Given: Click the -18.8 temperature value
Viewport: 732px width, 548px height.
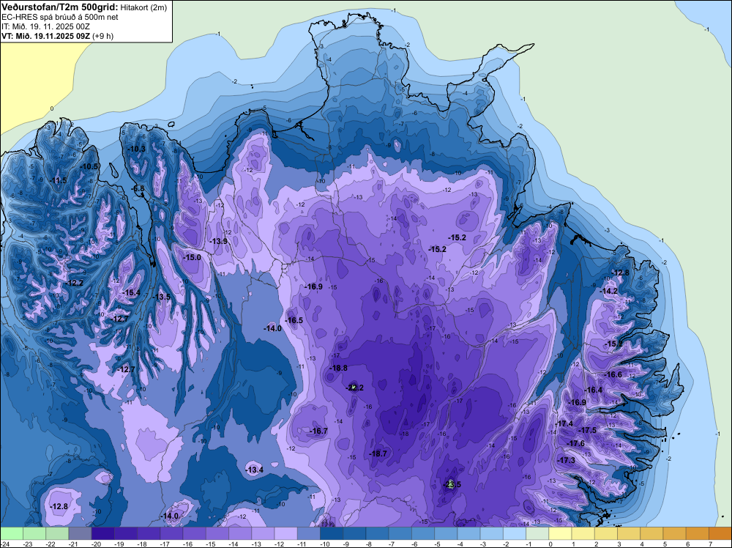Looking at the screenshot, I should tap(338, 368).
